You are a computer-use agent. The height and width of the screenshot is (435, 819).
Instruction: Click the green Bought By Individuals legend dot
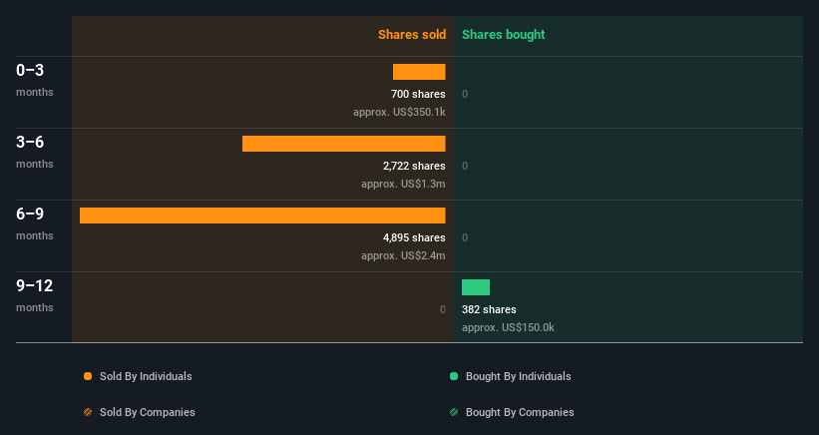pos(454,376)
